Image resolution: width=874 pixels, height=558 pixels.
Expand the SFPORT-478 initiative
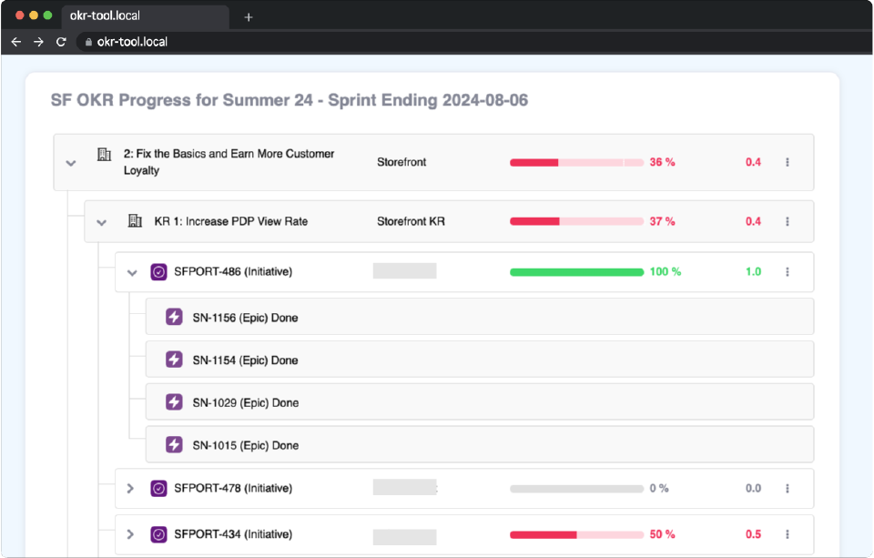[130, 488]
